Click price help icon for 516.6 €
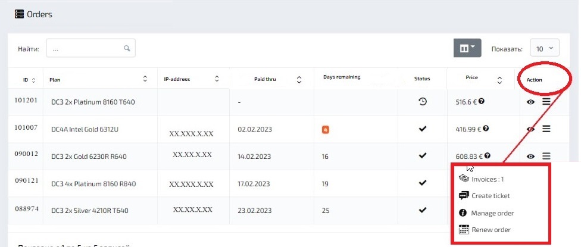Screen dimensions: 581x247 482,101
